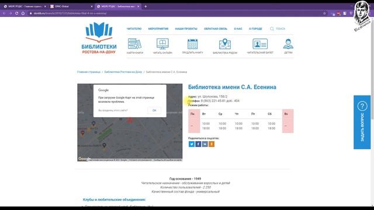Screen dimensions: 374x210
Task: Click Клубы и любительские объединения heading
Action: 115,199
